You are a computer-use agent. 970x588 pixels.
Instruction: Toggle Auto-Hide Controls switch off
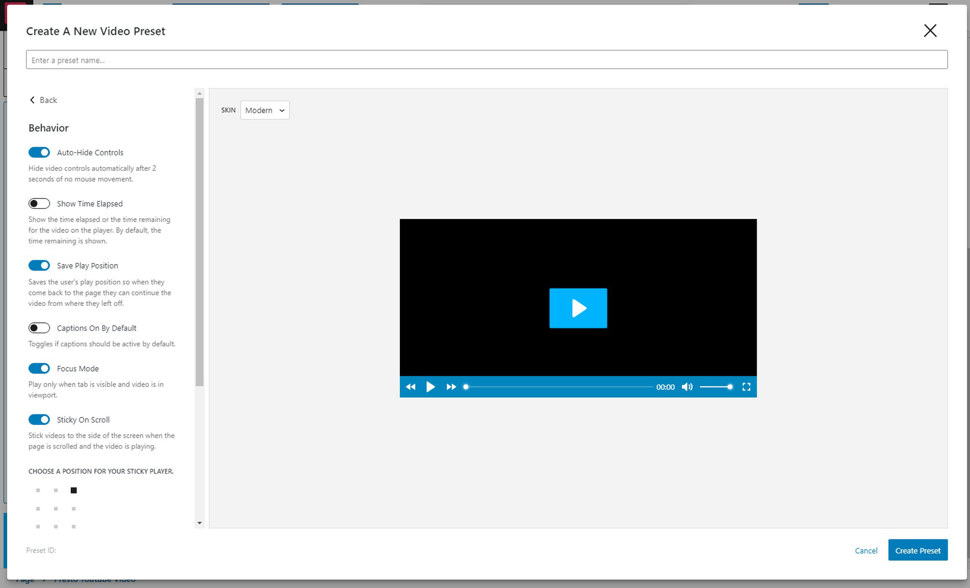tap(39, 152)
